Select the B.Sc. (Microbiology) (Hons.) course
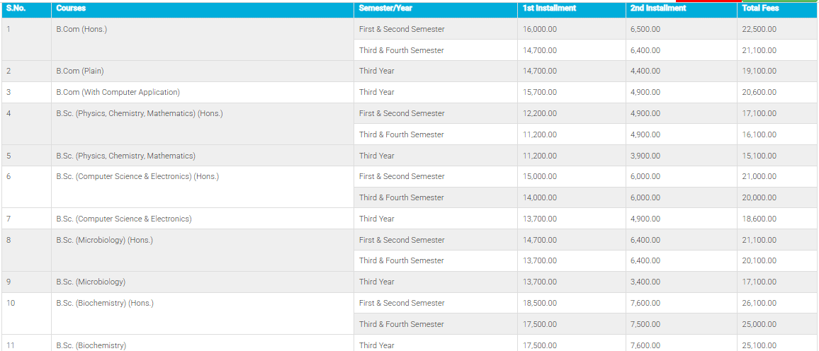The image size is (819, 351). [x=104, y=240]
